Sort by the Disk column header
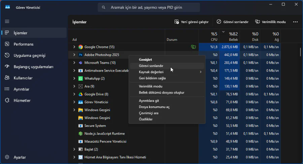 pos(250,36)
